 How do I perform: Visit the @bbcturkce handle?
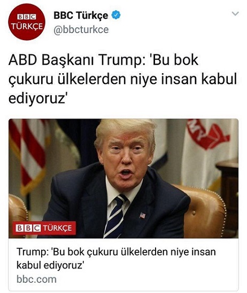coord(81,30)
